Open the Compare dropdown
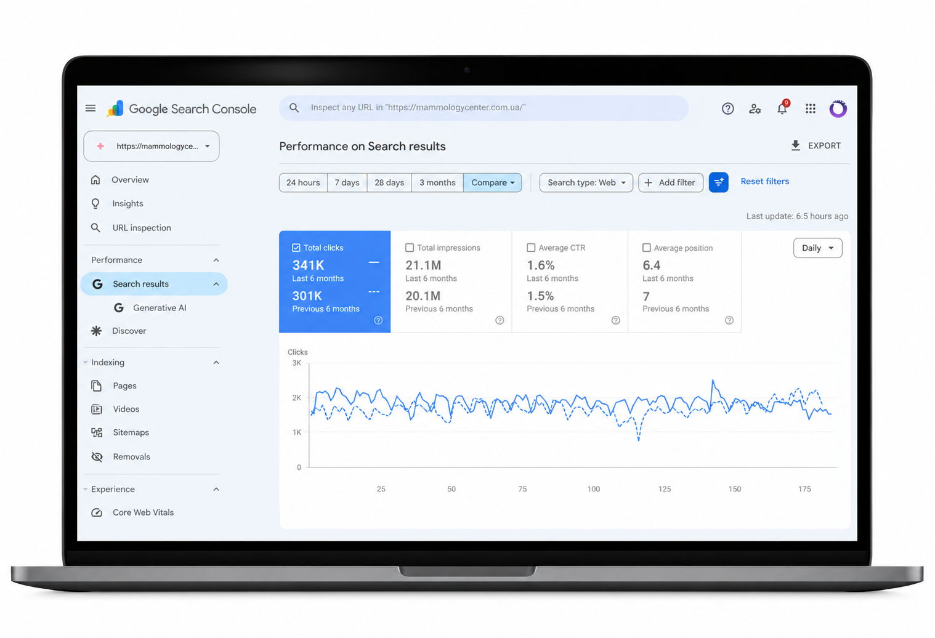 click(x=493, y=182)
